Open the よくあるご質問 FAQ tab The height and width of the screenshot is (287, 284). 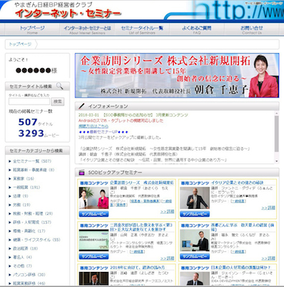tap(197, 29)
